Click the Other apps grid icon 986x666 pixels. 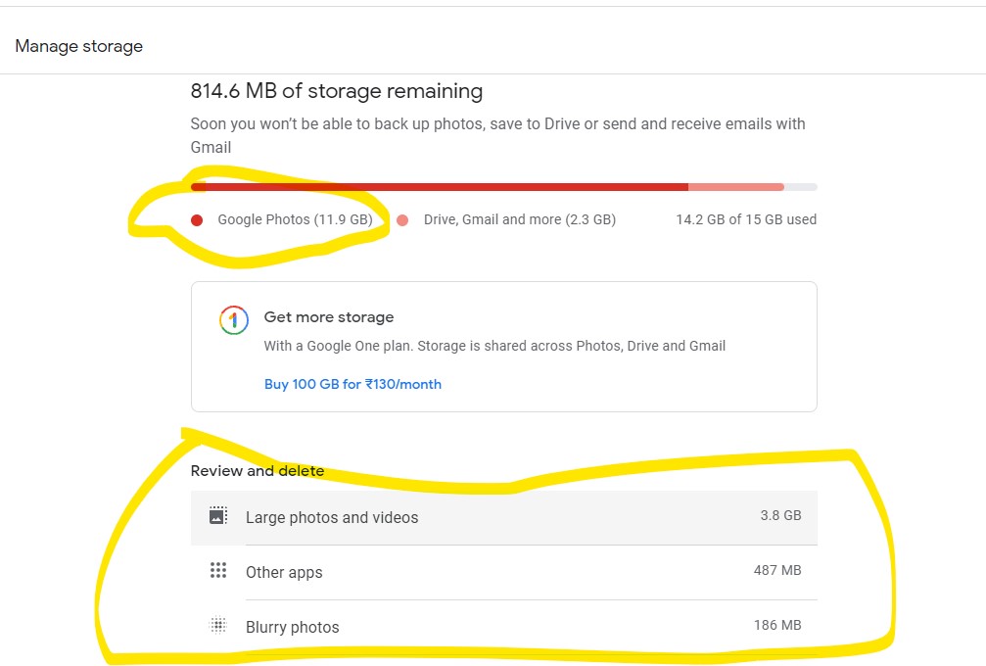(218, 570)
